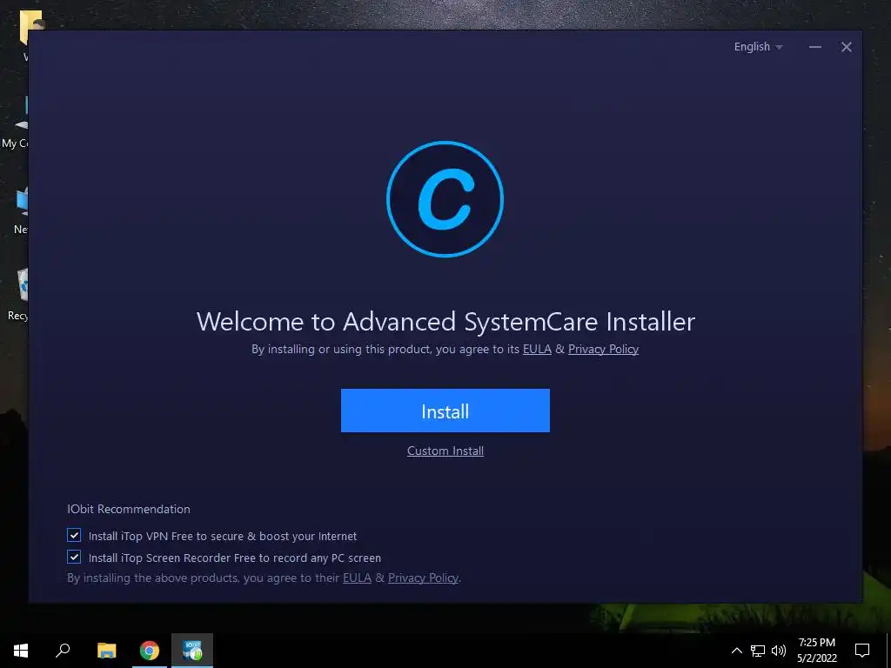Open the EULA link for recommended products
891x668 pixels.
(x=357, y=578)
